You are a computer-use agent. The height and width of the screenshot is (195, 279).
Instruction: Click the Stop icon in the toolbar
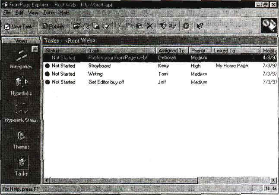coord(186,26)
